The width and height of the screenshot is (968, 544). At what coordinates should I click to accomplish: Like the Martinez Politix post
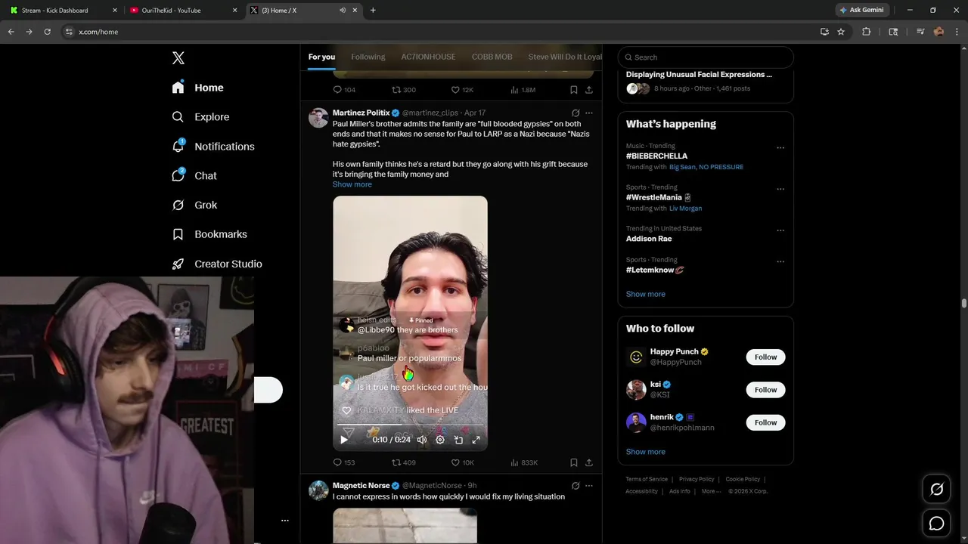click(x=463, y=462)
